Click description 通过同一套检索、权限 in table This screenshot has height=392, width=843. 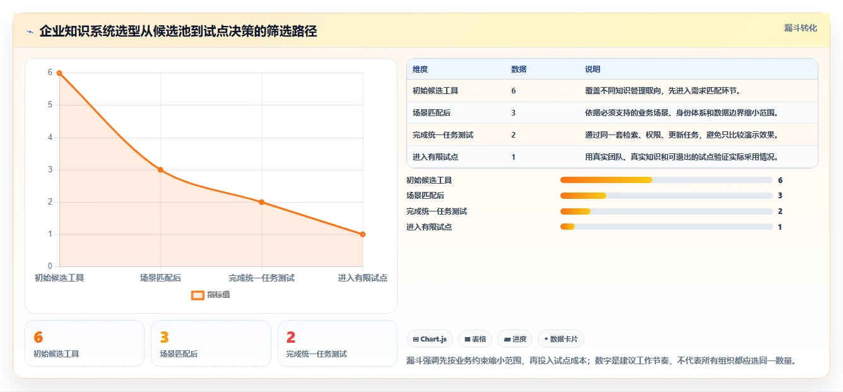[x=681, y=135]
